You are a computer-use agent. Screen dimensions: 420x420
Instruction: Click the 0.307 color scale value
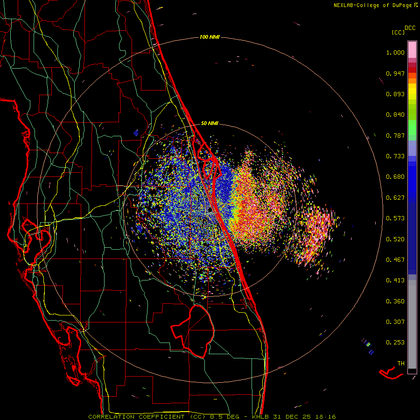click(x=395, y=322)
